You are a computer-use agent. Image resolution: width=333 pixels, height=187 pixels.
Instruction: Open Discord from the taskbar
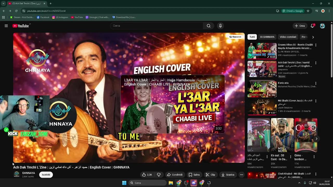[194, 183]
